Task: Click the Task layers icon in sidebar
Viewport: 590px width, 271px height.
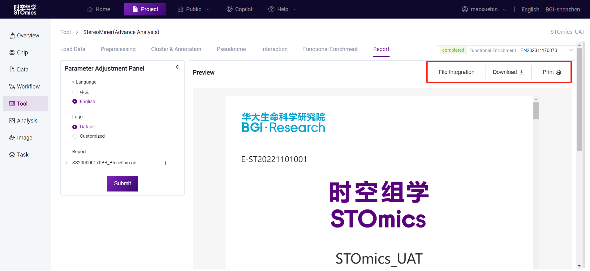Action: pos(12,155)
